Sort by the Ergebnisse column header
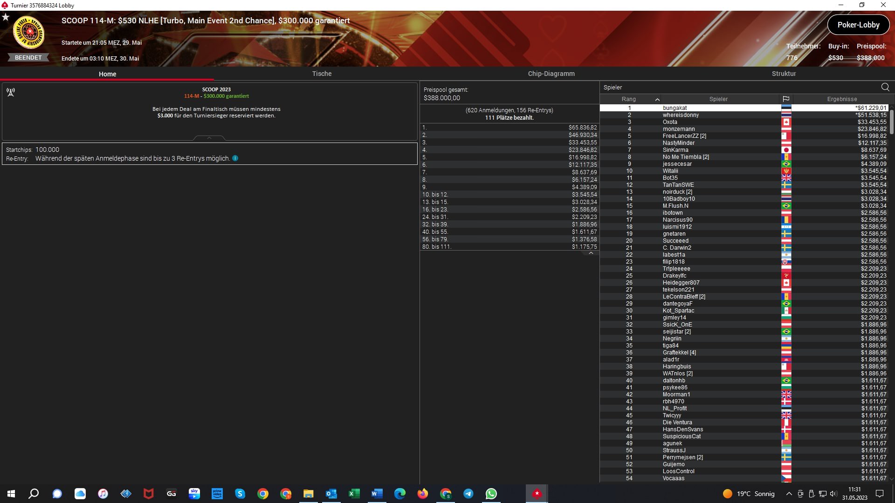895x503 pixels. pos(842,99)
